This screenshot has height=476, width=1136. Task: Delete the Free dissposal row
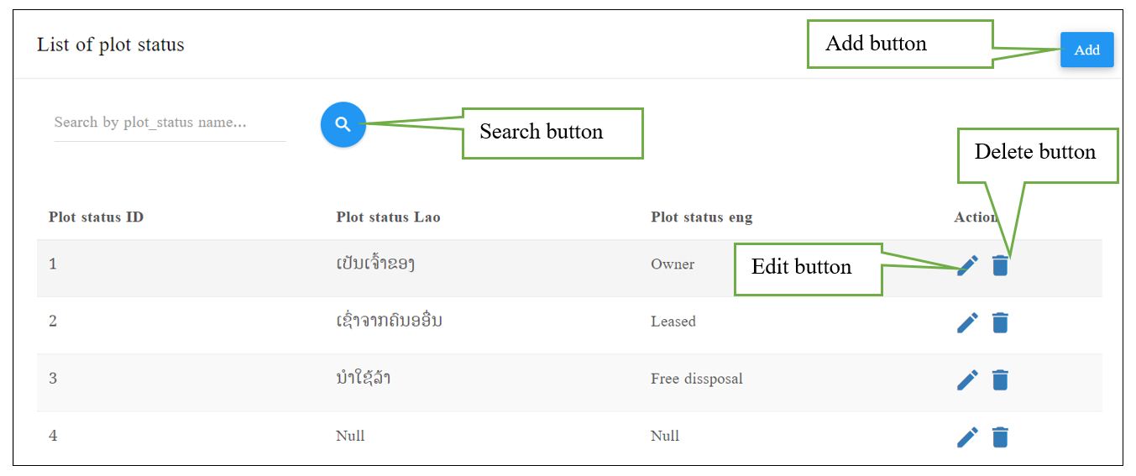click(x=999, y=379)
